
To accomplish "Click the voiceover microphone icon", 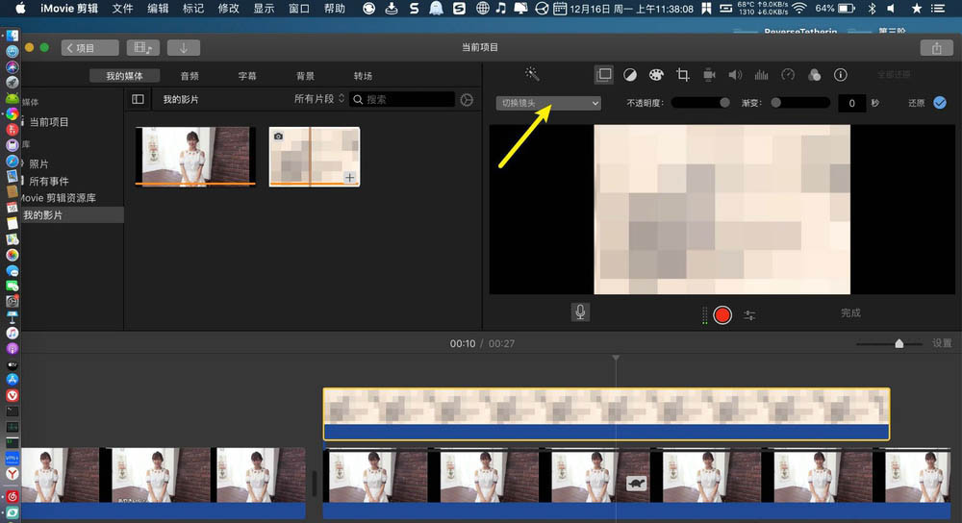I will [x=580, y=312].
